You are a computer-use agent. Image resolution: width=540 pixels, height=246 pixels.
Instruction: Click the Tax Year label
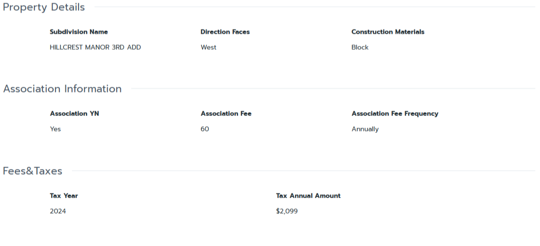[x=64, y=196]
